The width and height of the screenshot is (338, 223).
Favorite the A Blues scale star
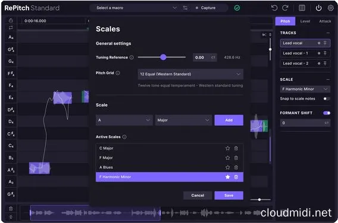point(227,167)
